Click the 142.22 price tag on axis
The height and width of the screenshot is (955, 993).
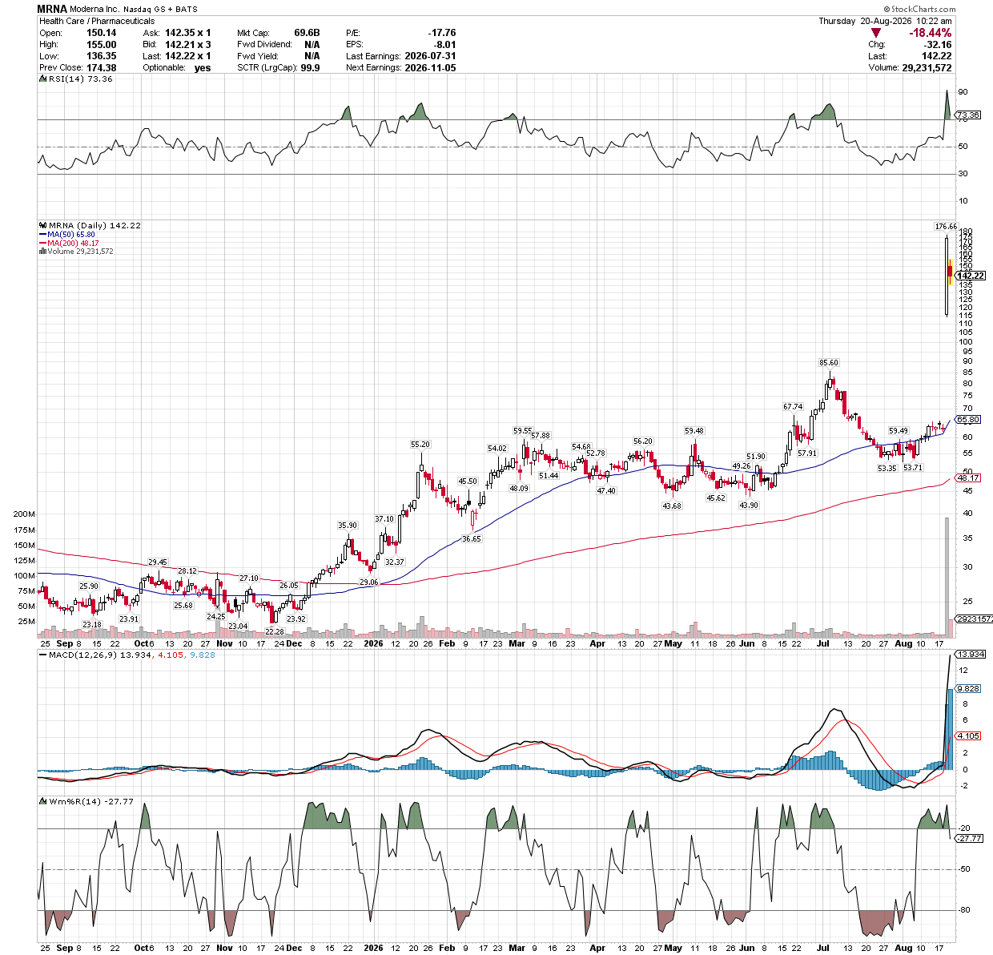[x=970, y=276]
